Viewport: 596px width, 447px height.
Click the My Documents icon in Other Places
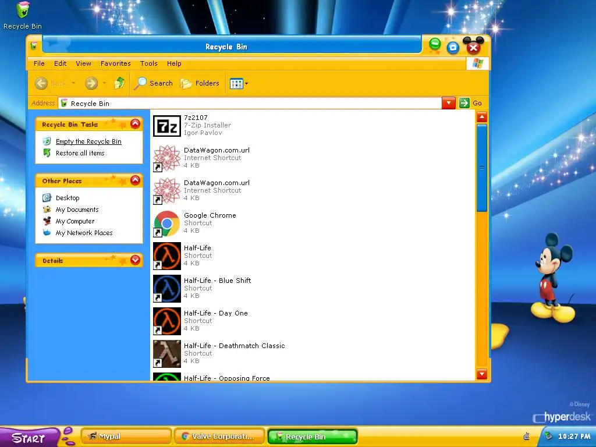(47, 210)
